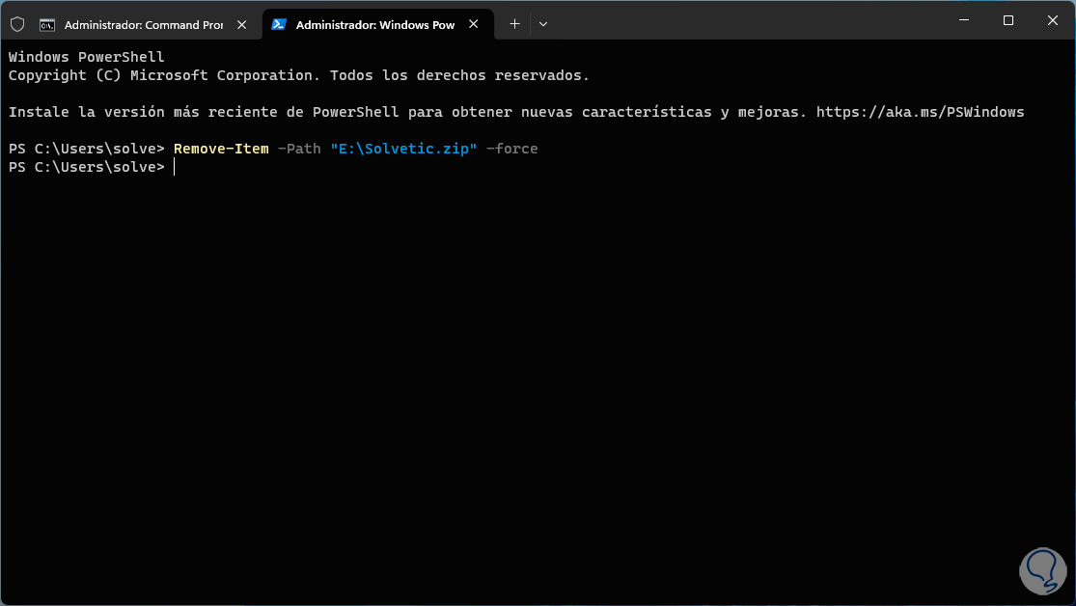
Task: Expand the new tab profile dropdown
Action: 543,24
